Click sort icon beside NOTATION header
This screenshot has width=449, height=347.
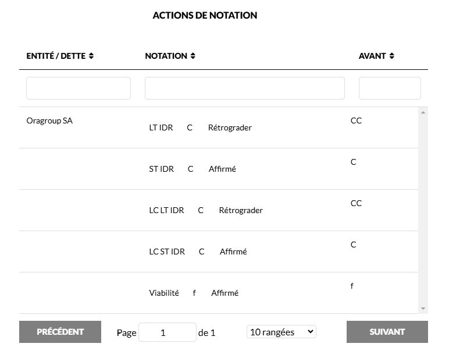[193, 56]
